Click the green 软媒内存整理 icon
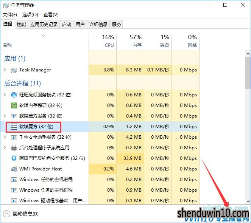Viewport: 251px width, 223px height. 14,105
